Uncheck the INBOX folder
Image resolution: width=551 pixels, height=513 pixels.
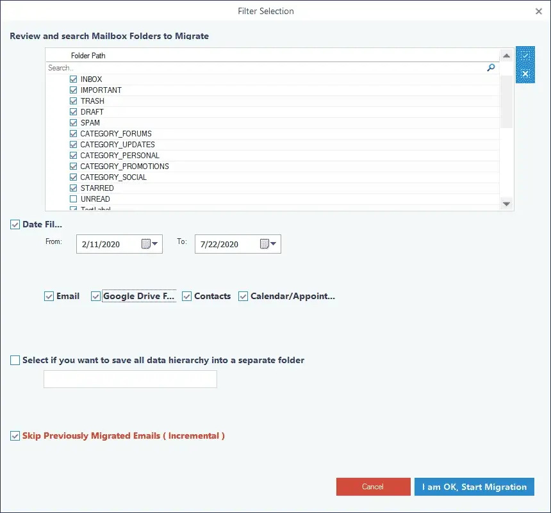(73, 79)
